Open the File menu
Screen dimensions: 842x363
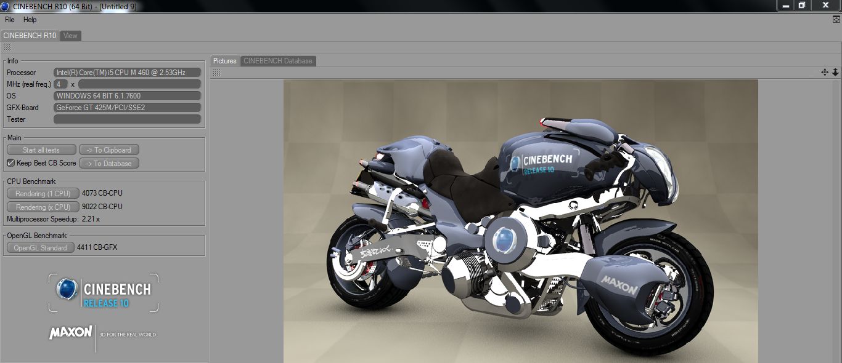tap(10, 20)
